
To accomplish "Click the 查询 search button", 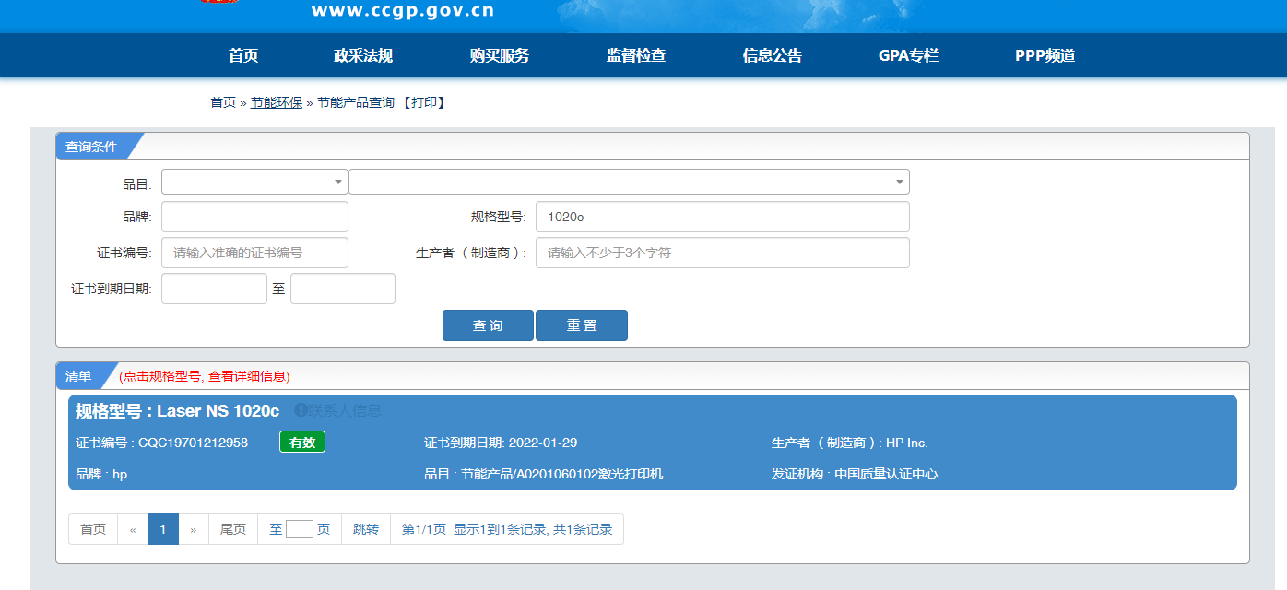I will (488, 325).
